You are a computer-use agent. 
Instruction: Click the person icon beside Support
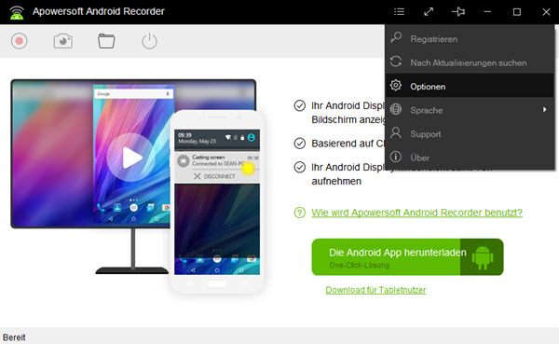tap(396, 132)
